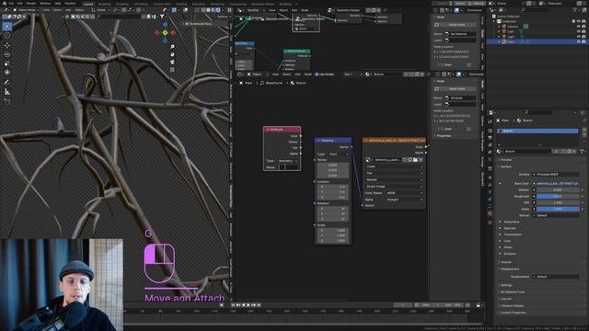The width and height of the screenshot is (589, 331).
Task: Click the Blender logo menu icon
Action: coord(4,4)
